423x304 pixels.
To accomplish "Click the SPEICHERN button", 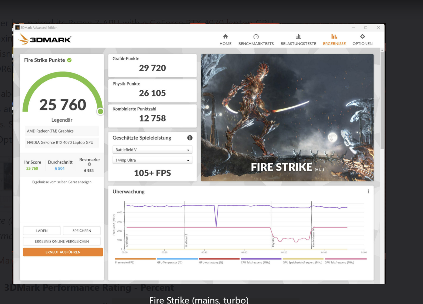I will pyautogui.click(x=82, y=231).
